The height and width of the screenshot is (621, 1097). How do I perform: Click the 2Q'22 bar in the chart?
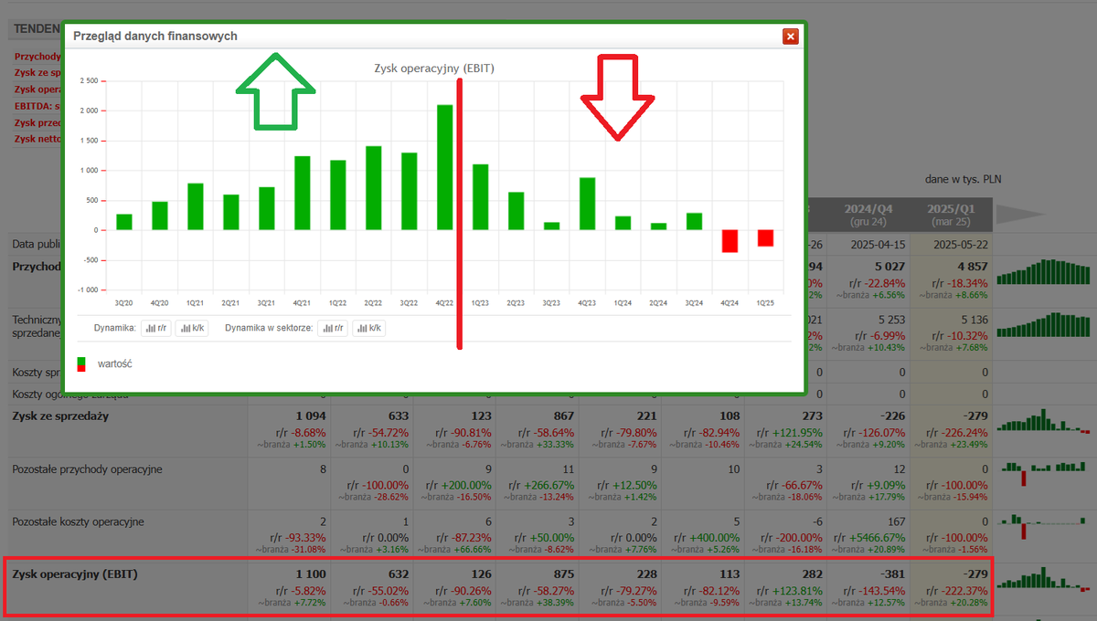[373, 188]
